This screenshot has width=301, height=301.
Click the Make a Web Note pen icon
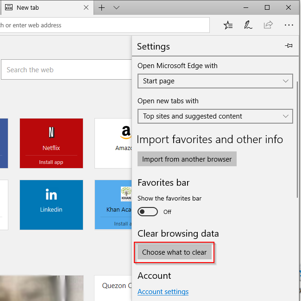pyautogui.click(x=248, y=25)
